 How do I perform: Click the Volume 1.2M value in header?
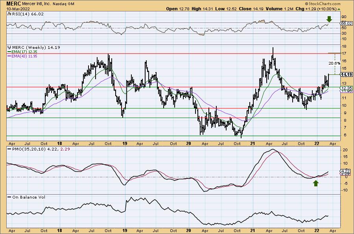(280, 9)
